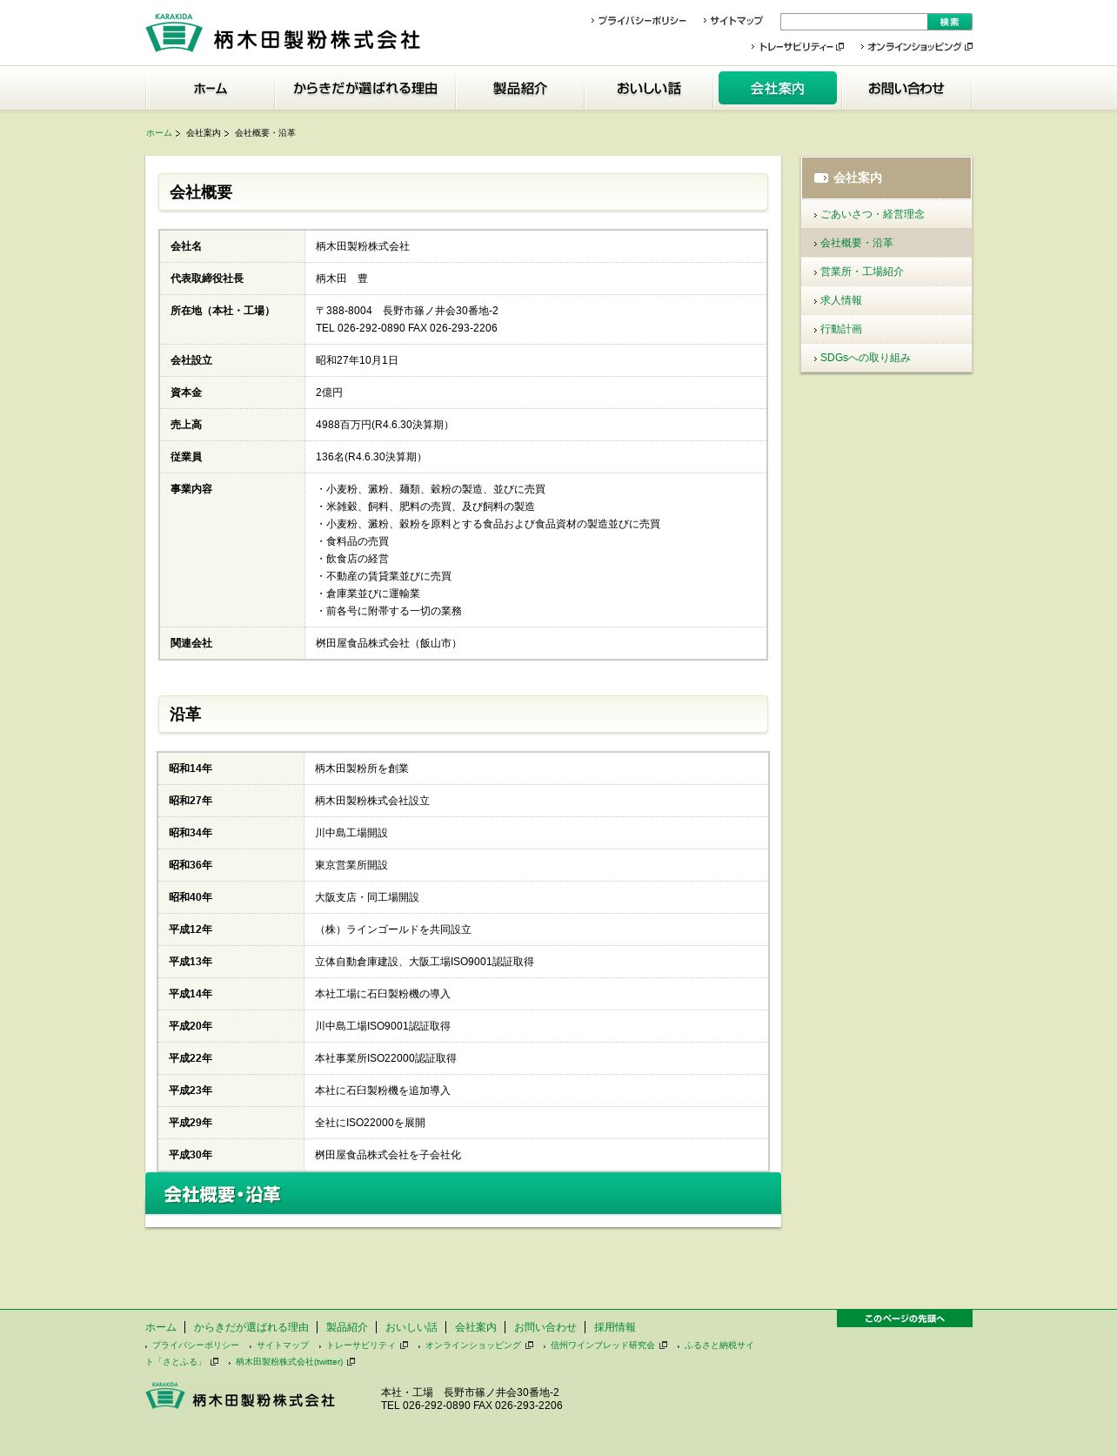
Task: Click the footer おいしい話 link
Action: click(411, 1327)
